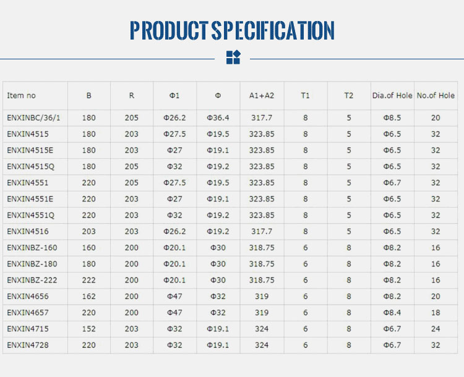Select the ENXIN4656 item name
Screen dimensions: 464x377
28,296
